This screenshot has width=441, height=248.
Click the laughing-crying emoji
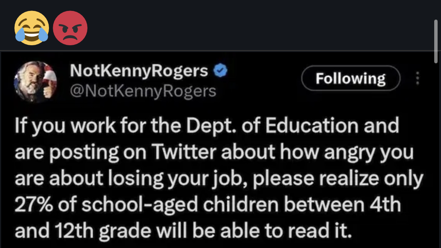[32, 28]
